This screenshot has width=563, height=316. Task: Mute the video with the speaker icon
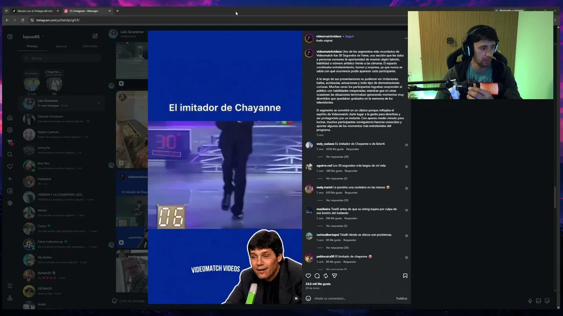(x=296, y=298)
